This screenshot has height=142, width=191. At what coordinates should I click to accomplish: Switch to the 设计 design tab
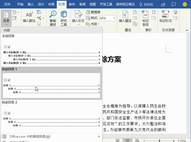pyautogui.click(x=41, y=4)
